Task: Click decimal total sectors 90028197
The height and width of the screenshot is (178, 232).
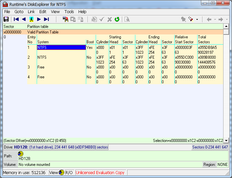Action: coord(205,52)
